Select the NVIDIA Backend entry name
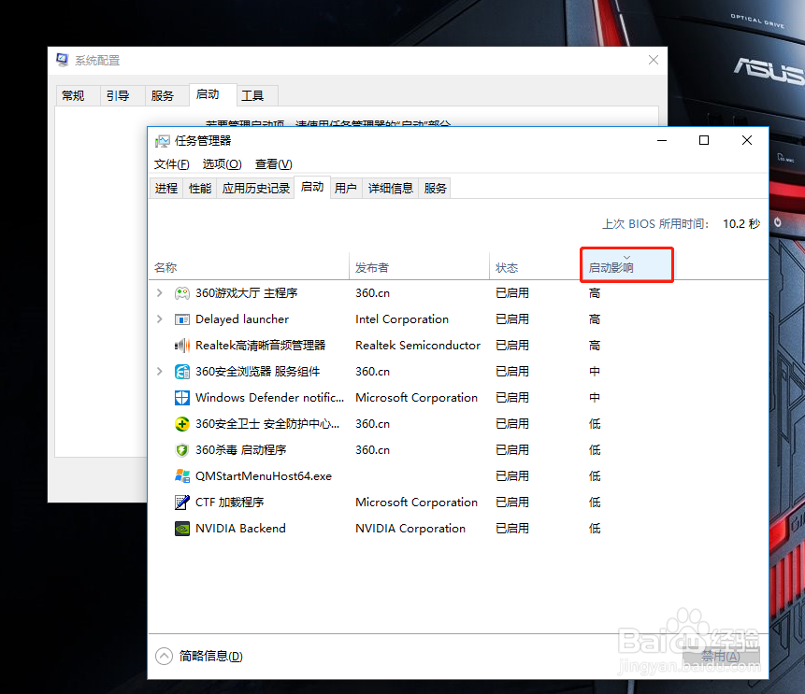 point(240,529)
